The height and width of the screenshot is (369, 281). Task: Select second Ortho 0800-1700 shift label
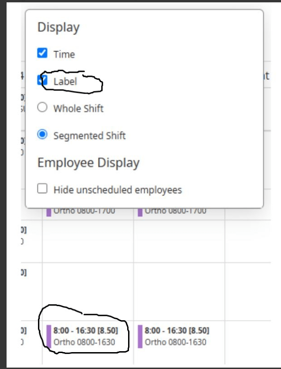click(175, 211)
